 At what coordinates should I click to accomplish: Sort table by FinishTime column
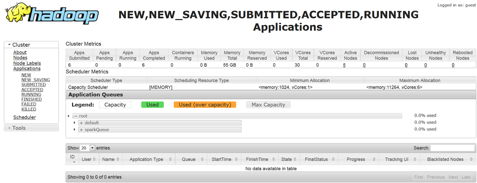(260, 159)
